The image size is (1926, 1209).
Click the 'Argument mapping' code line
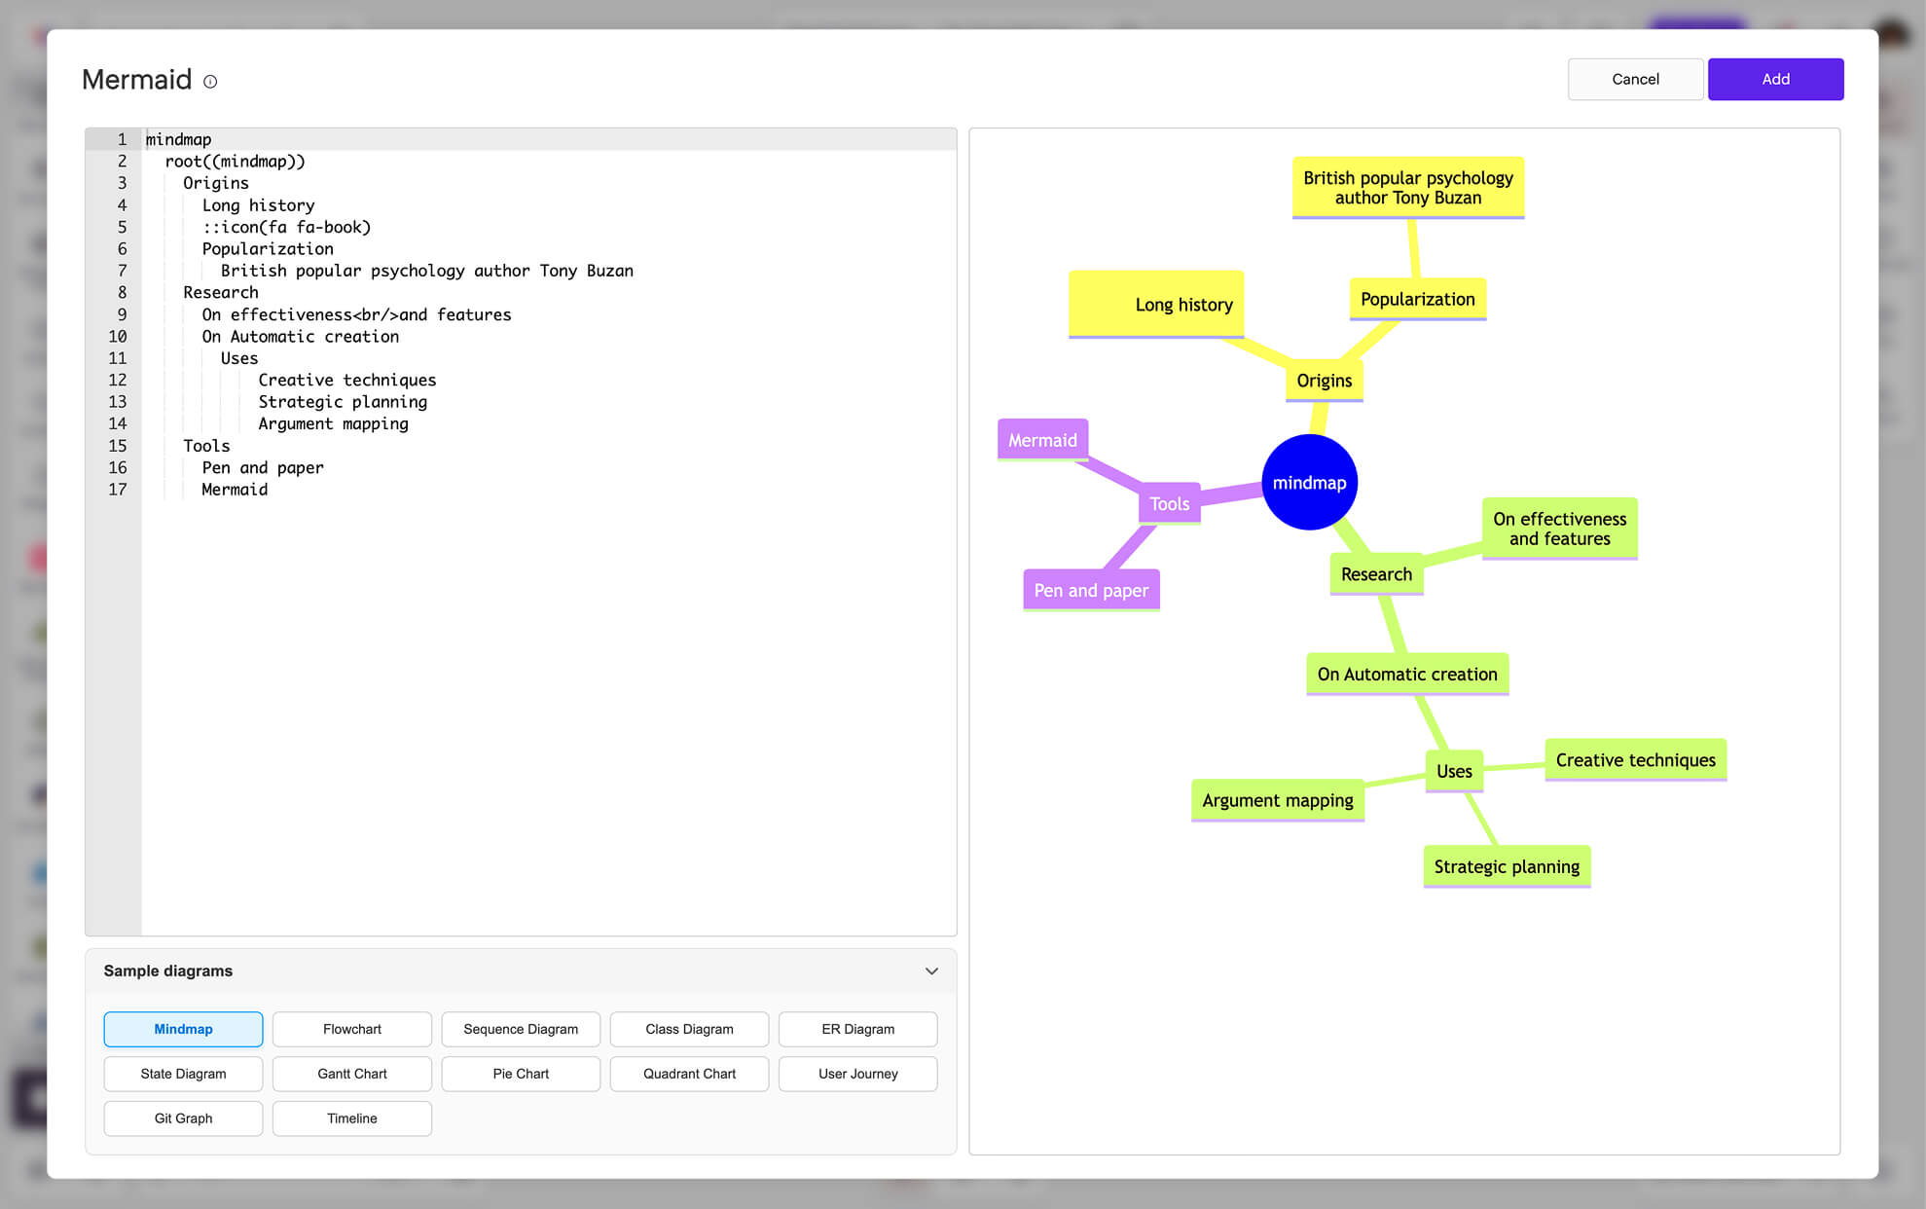point(333,423)
